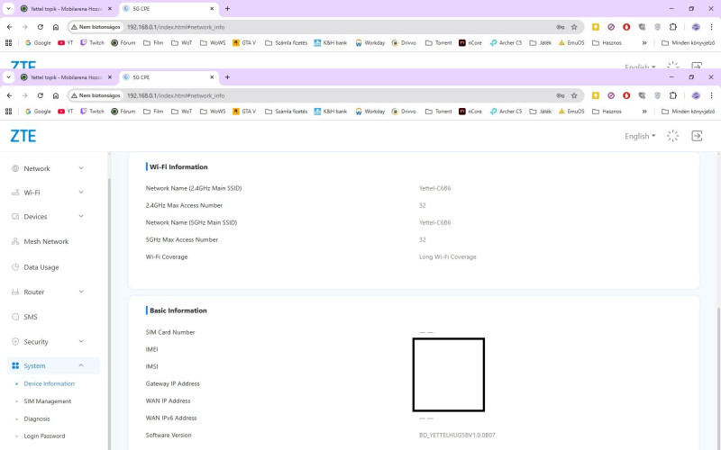721x450 pixels.
Task: Switch to the Yettel topik tab, front window
Action: (66, 77)
